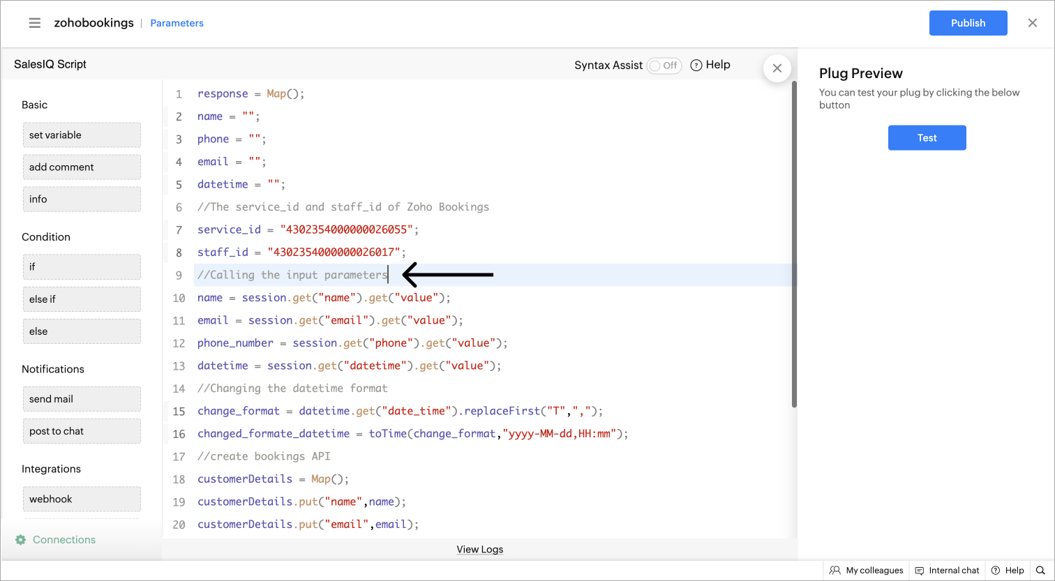Click the Connections gear icon
The image size is (1055, 581).
click(20, 540)
